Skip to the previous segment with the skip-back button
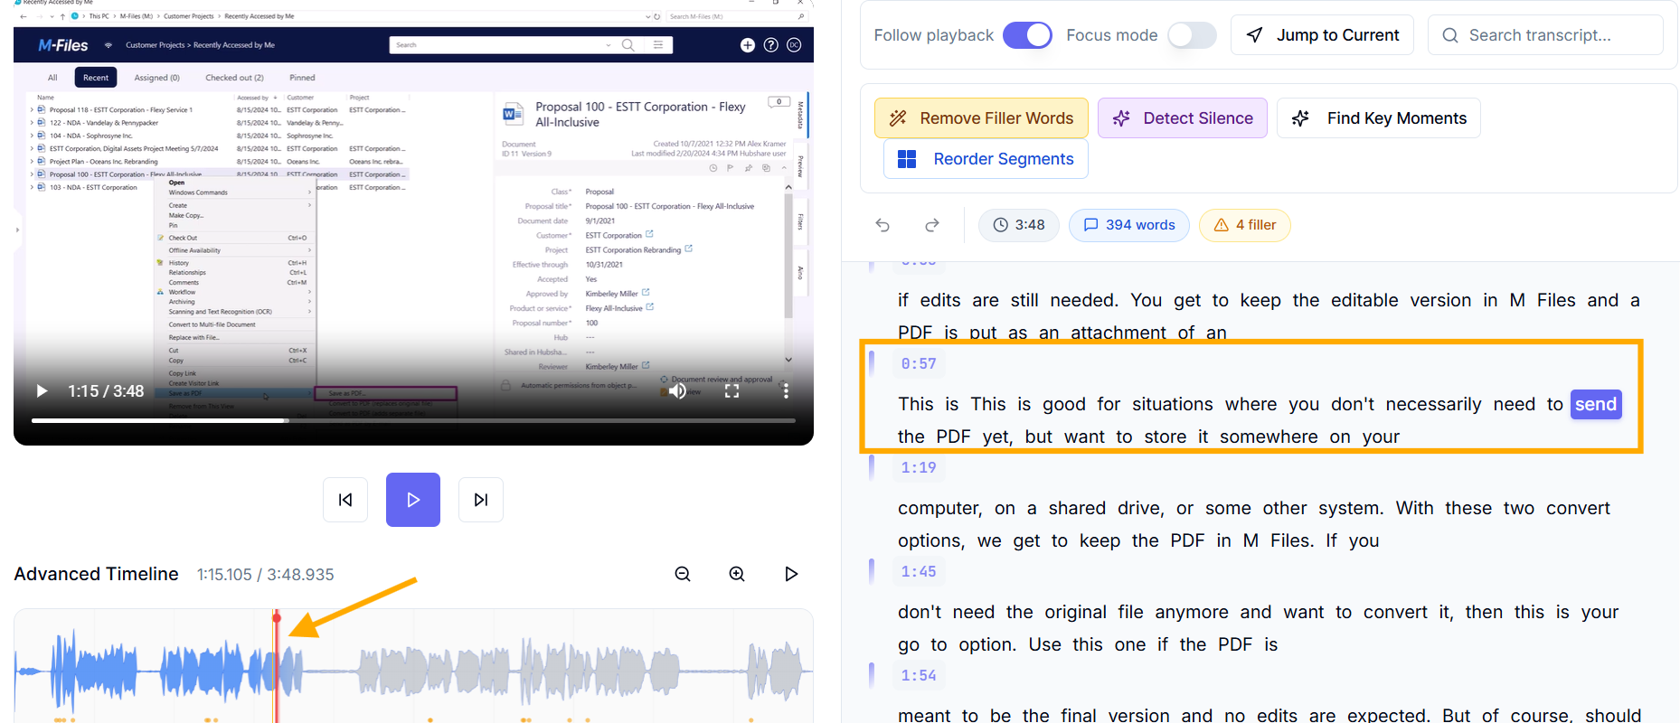1680x723 pixels. [345, 500]
